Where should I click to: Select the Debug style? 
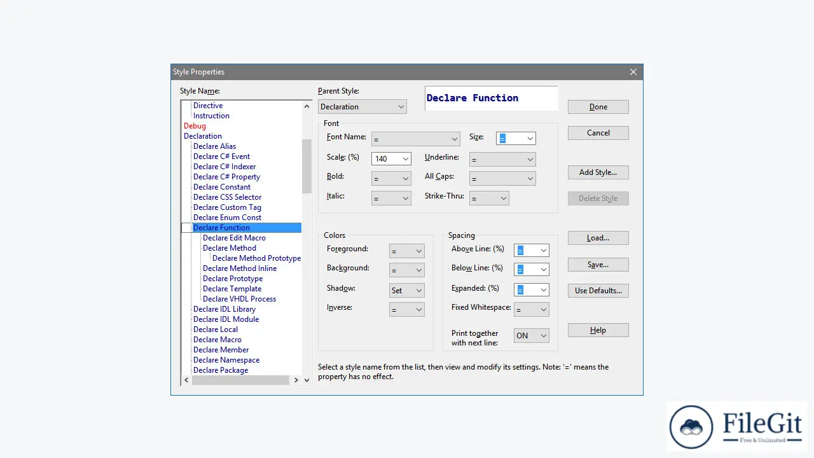195,126
